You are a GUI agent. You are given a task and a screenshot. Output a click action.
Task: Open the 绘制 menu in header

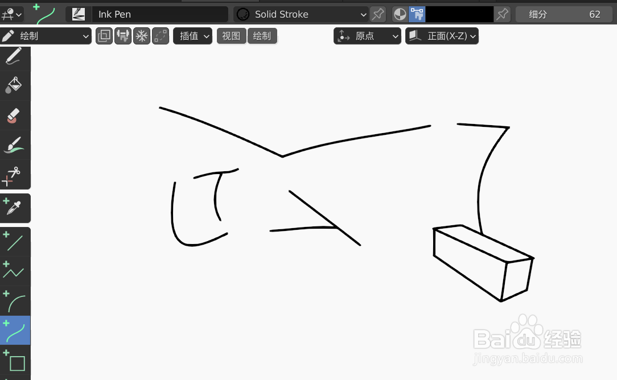(x=262, y=36)
